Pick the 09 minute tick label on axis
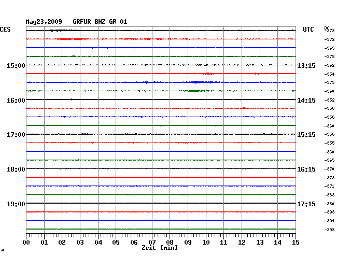337x256 pixels. click(x=188, y=243)
